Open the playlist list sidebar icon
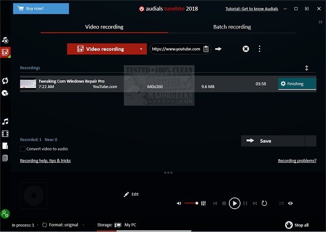This screenshot has height=232, width=326. tap(5, 158)
